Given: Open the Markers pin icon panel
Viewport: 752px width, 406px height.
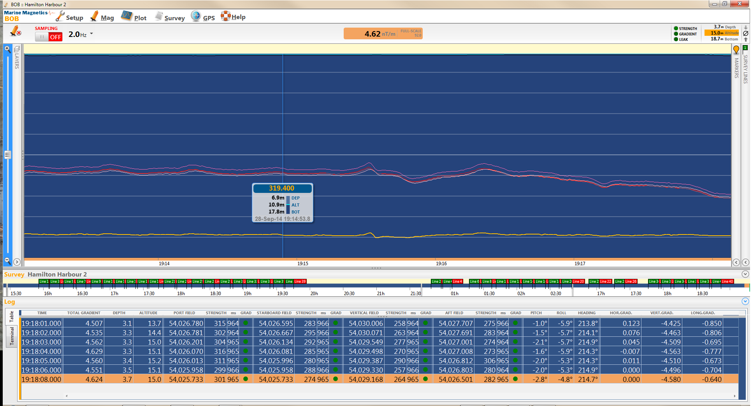Looking at the screenshot, I should point(736,50).
